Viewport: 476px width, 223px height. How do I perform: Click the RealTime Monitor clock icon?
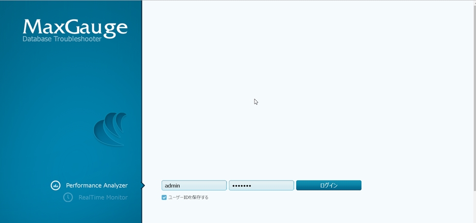tap(68, 197)
